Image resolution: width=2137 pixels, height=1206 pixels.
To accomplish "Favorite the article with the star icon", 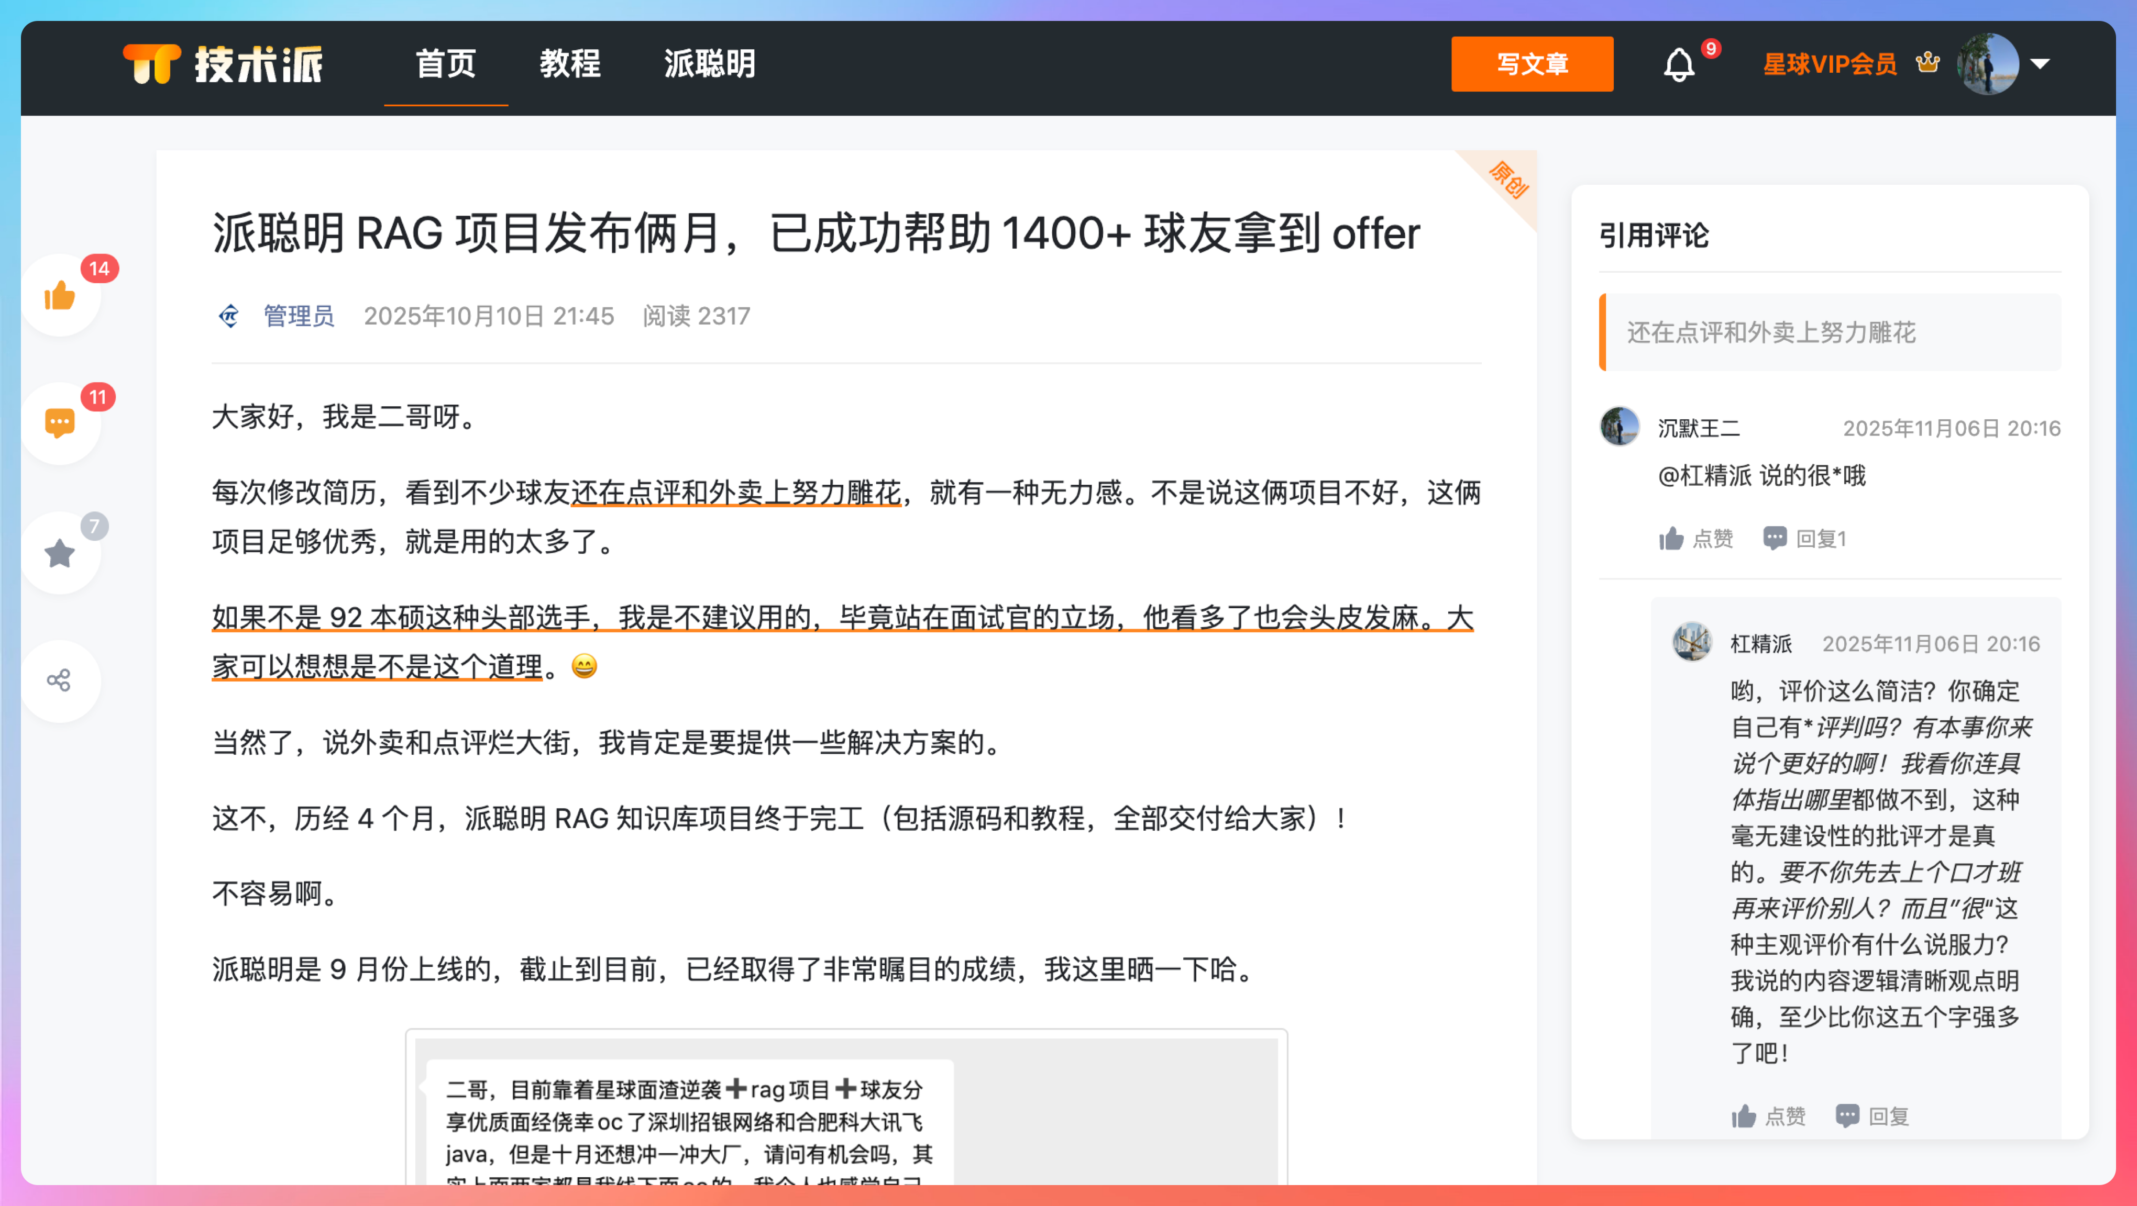I will (x=60, y=553).
